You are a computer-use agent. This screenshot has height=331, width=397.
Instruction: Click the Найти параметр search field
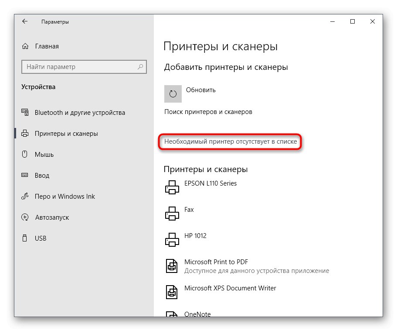click(x=78, y=67)
